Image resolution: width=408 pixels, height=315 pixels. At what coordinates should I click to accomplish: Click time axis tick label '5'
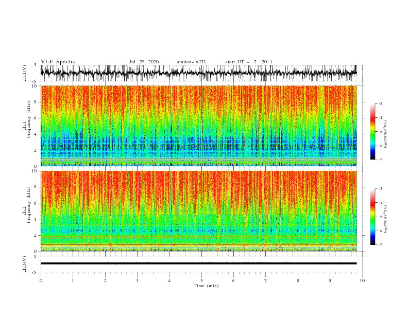pyautogui.click(x=201, y=281)
